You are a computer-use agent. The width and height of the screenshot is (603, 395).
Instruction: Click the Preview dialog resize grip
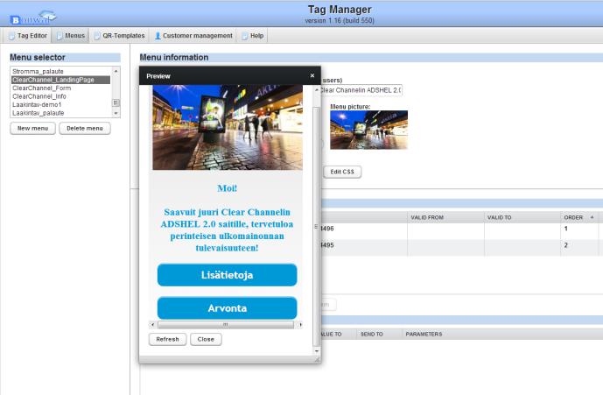pos(317,360)
